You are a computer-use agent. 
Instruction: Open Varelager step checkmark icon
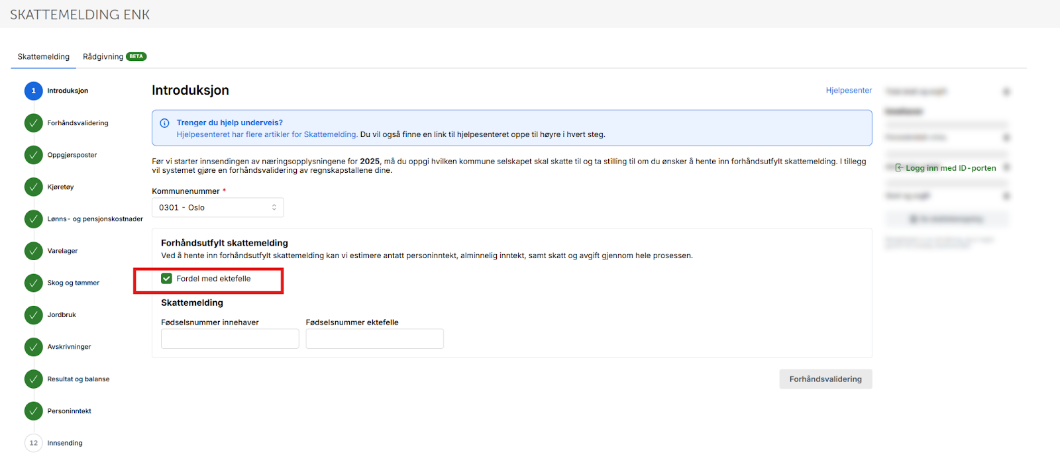(34, 251)
